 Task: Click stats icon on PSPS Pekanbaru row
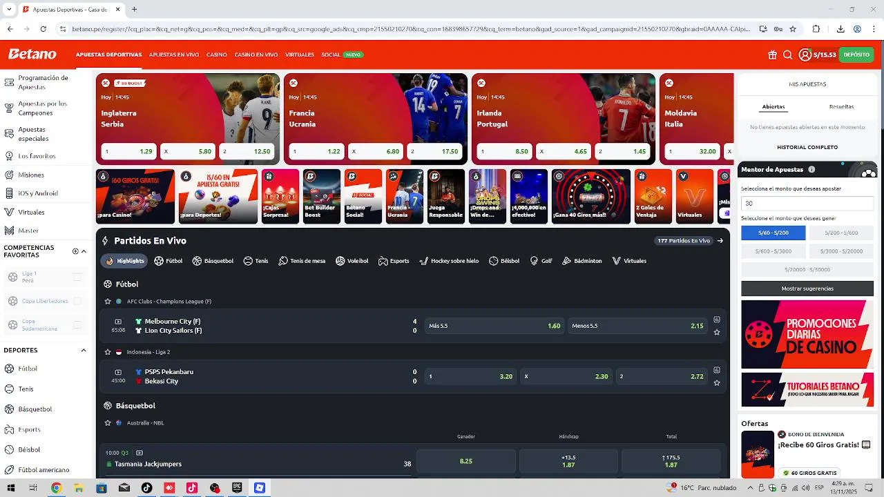(717, 370)
